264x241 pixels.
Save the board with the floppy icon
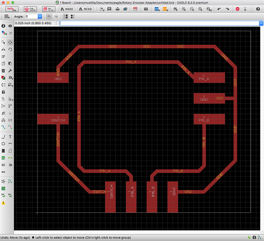pyautogui.click(x=109, y=9)
